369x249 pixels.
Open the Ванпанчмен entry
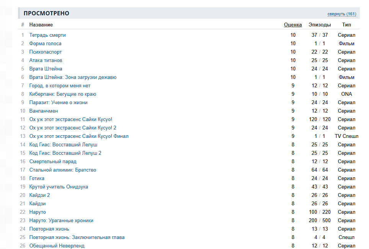tap(44, 111)
